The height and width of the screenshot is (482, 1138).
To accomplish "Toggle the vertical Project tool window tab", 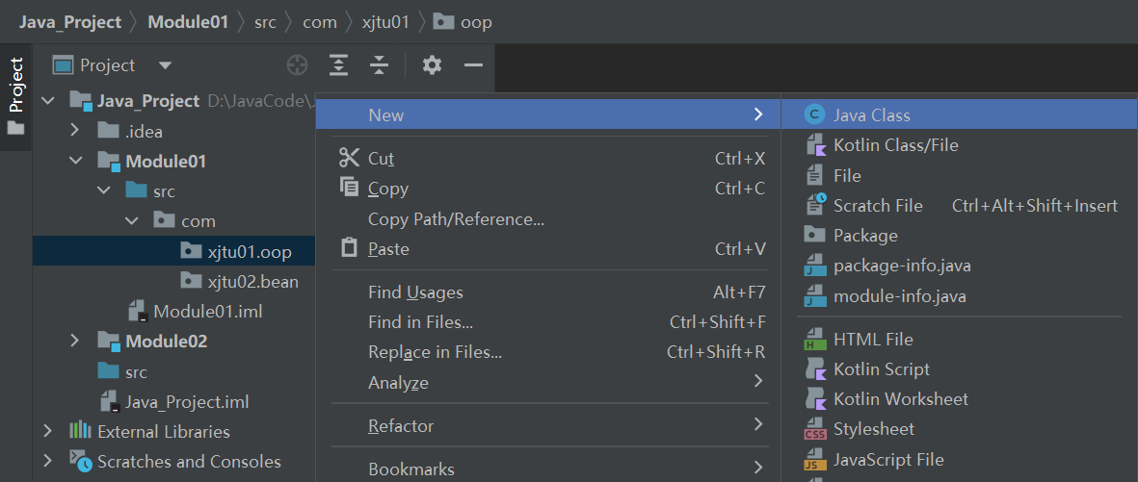I will [x=15, y=95].
